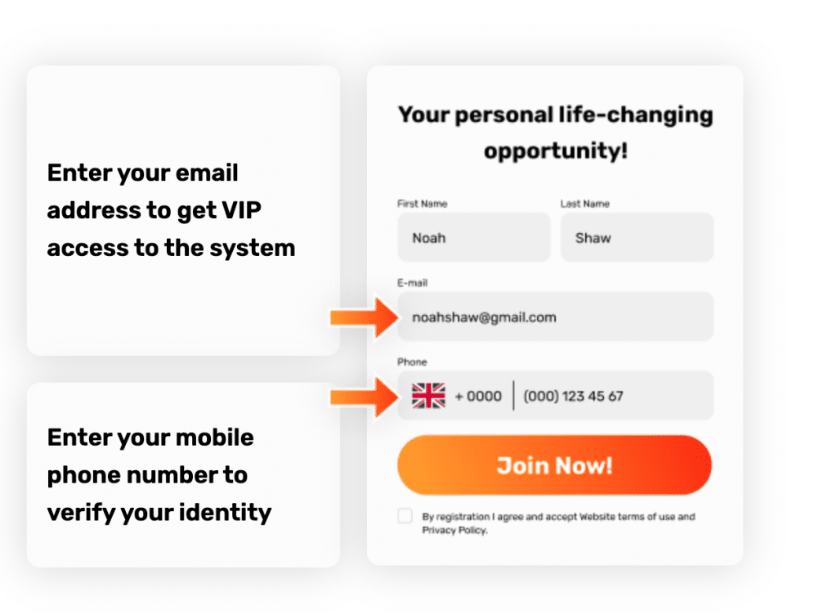Click the life-changing opportunity heading

[555, 132]
